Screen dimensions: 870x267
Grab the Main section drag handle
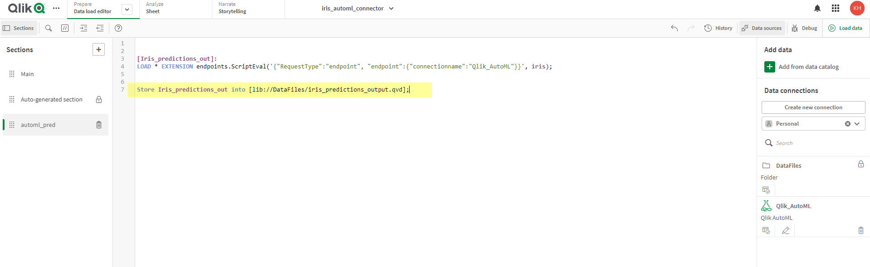[x=12, y=74]
